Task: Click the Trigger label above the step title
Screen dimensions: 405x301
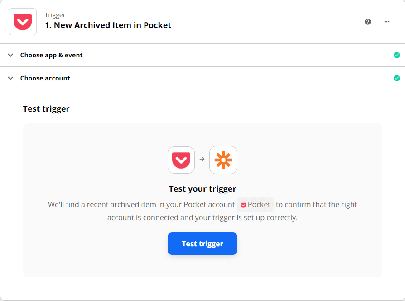Action: point(55,15)
